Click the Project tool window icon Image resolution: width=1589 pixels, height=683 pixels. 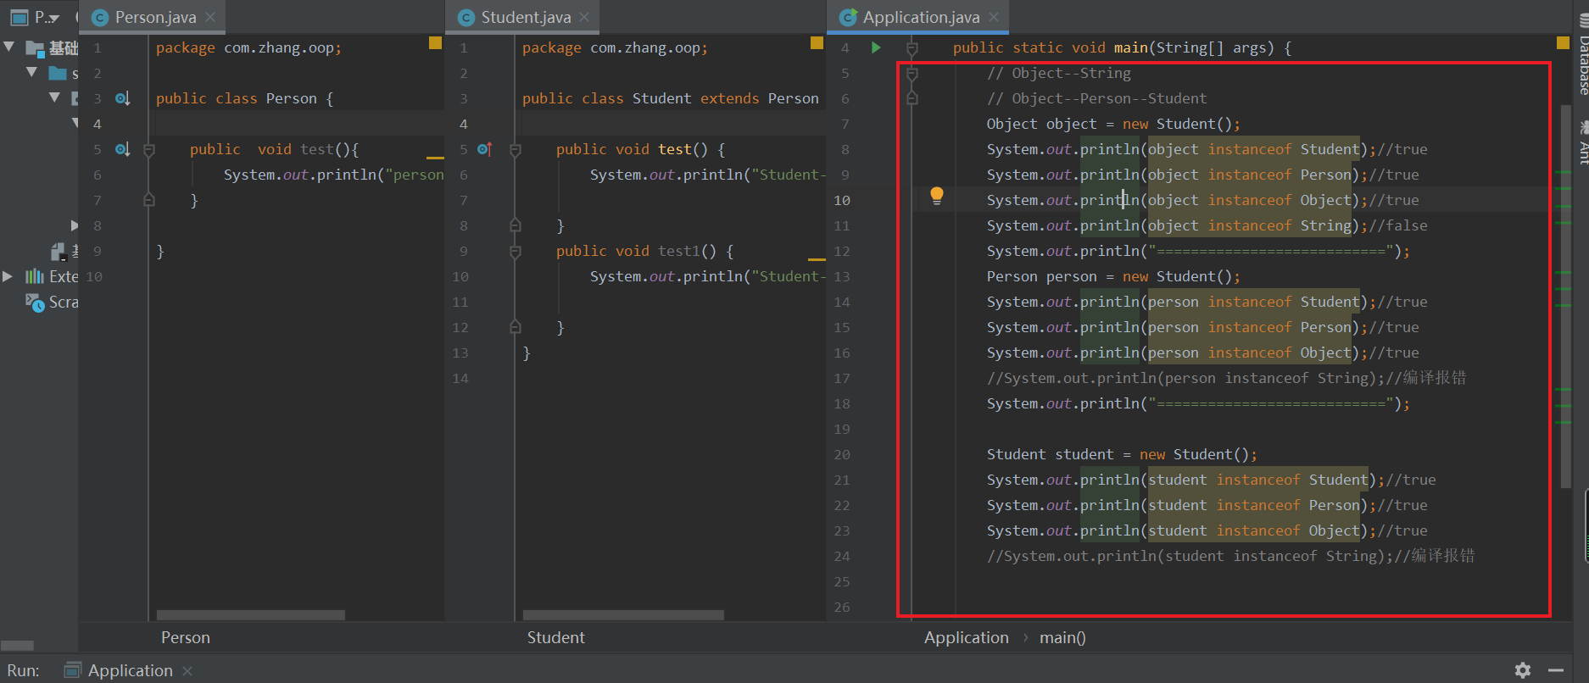19,17
